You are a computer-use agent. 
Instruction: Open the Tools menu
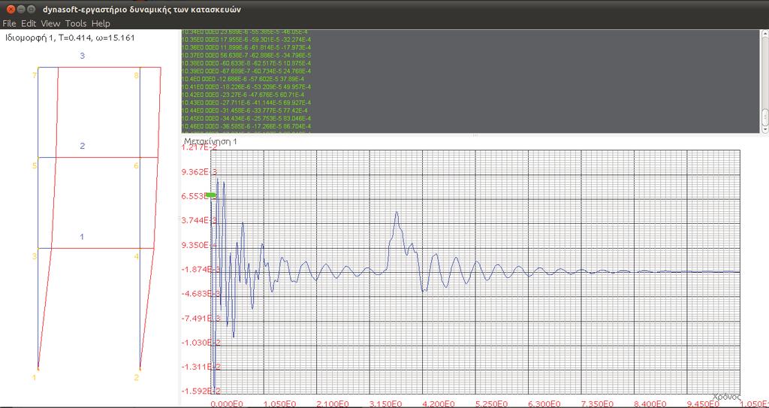pyautogui.click(x=76, y=23)
